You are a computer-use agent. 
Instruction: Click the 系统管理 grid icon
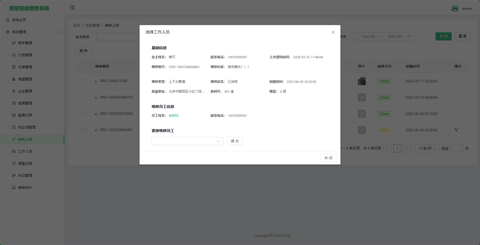point(8,32)
